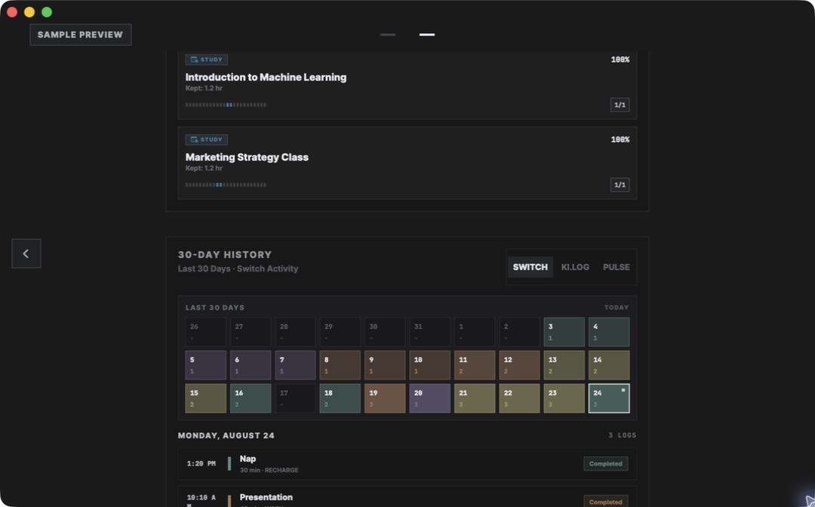This screenshot has height=507, width=815.
Task: Switch to the KI.LOG tab
Action: point(575,267)
